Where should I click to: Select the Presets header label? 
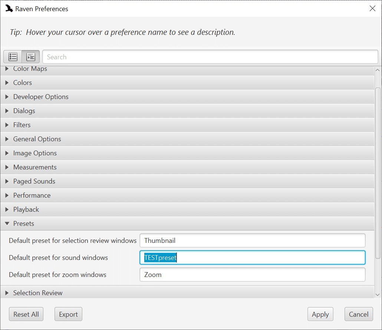click(x=24, y=224)
